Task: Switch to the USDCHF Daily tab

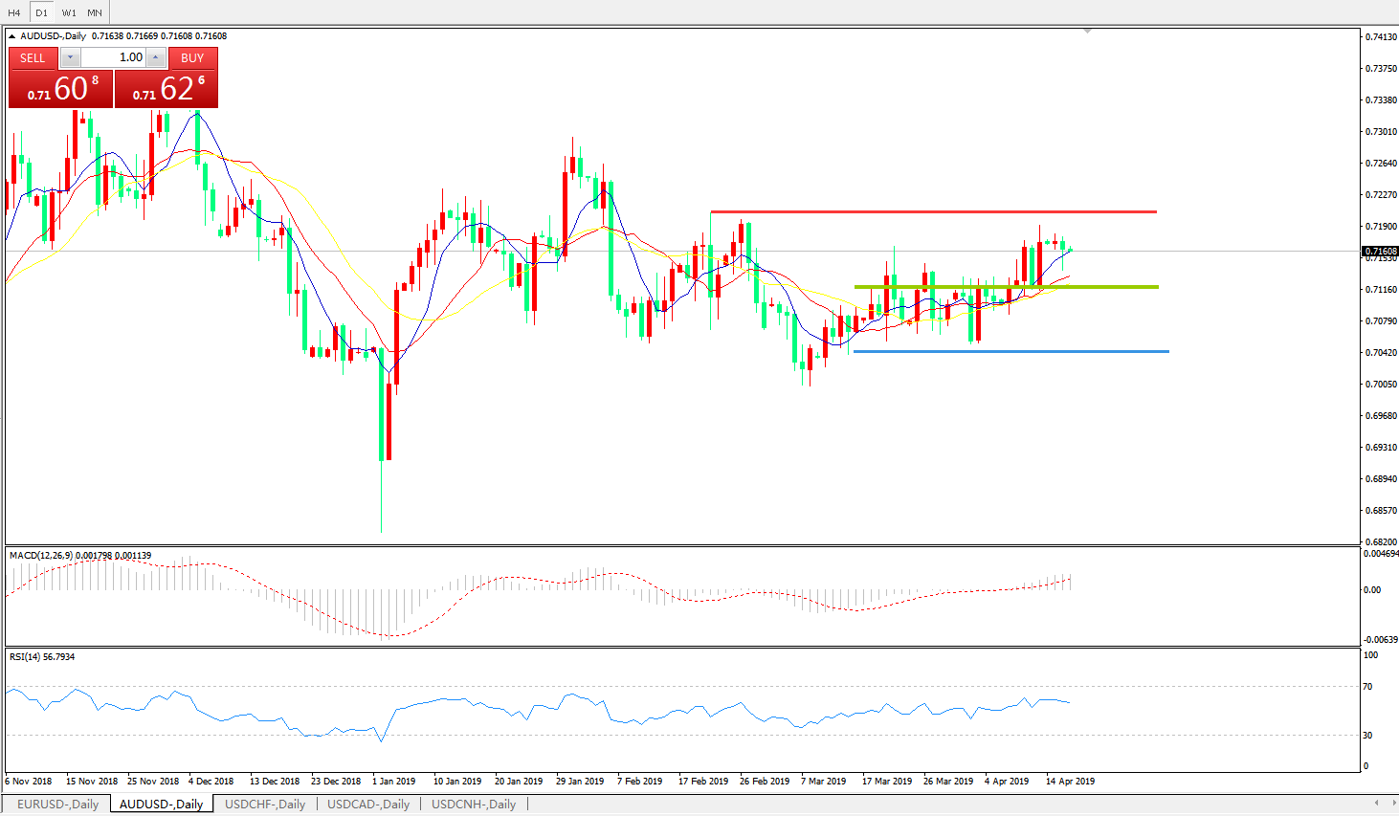Action: (x=265, y=805)
